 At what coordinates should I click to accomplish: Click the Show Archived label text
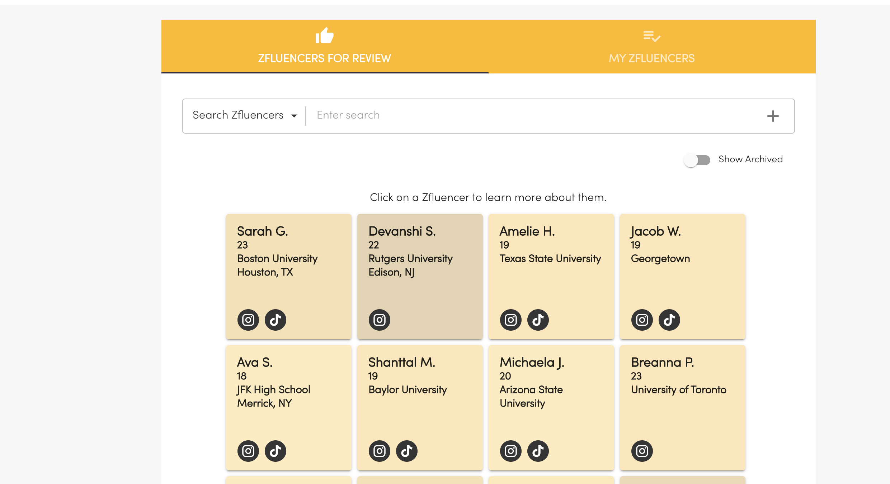pyautogui.click(x=750, y=159)
